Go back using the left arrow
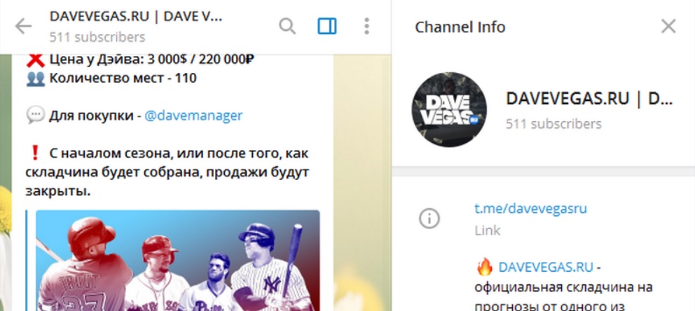695x311 pixels. (x=23, y=27)
